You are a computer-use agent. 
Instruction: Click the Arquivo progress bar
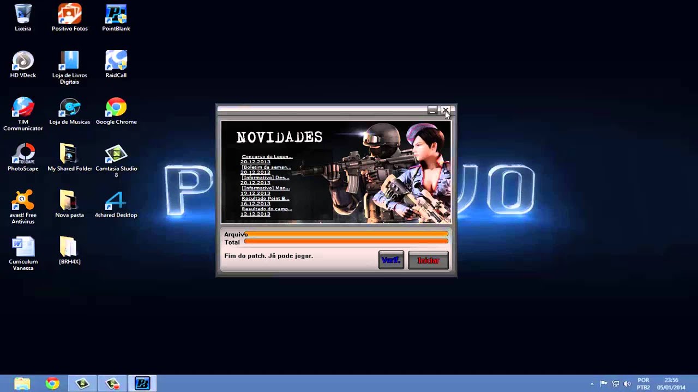coord(346,234)
